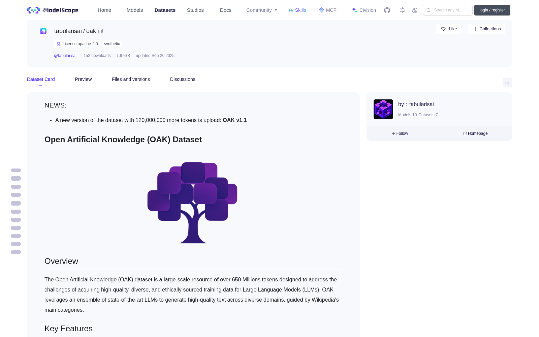This screenshot has width=539, height=337.
Task: Click the Key Features heading
Action: (x=68, y=329)
